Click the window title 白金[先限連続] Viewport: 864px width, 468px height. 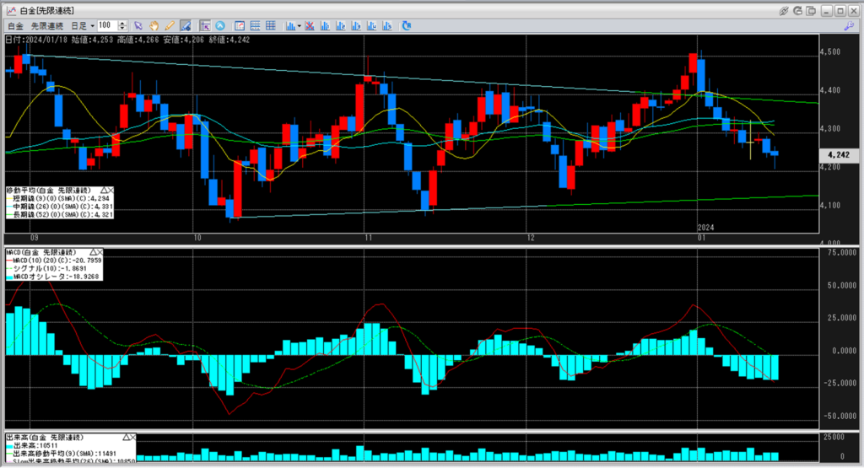point(47,10)
